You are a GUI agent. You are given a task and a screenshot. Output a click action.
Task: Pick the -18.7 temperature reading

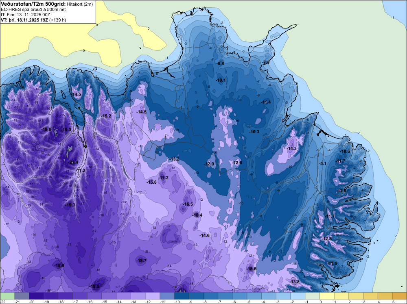[142, 261]
